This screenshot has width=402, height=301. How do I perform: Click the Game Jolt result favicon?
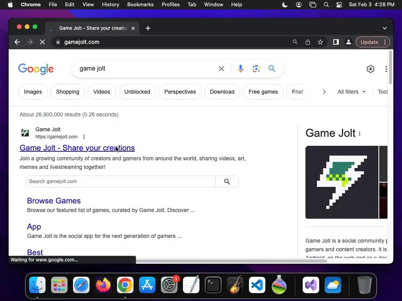25,133
